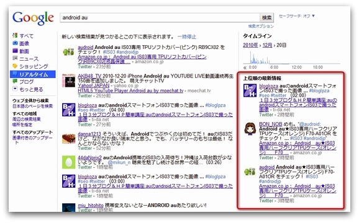
Task: Click blogkoza username in 上位順の最新情報 panel
Action: [x=268, y=86]
